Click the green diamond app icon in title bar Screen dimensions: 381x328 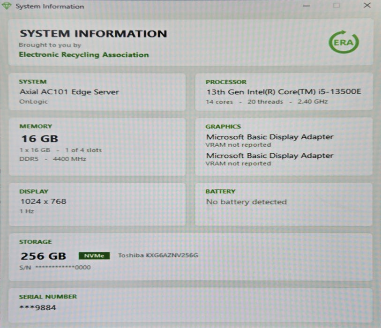pos(7,6)
